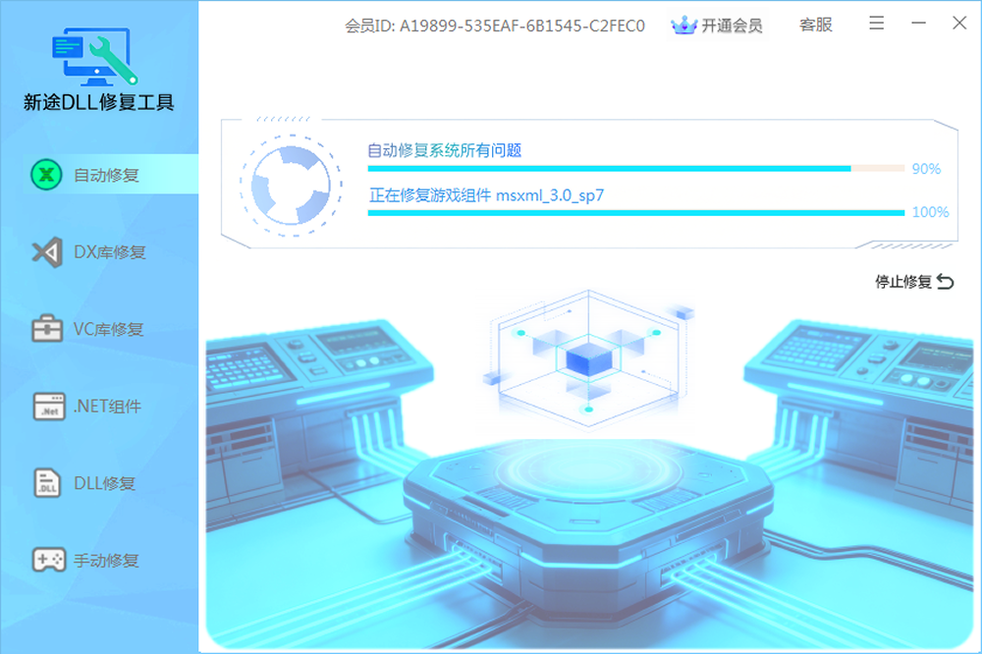Click 开通会员 to activate membership
This screenshot has height=654, width=982.
(731, 26)
